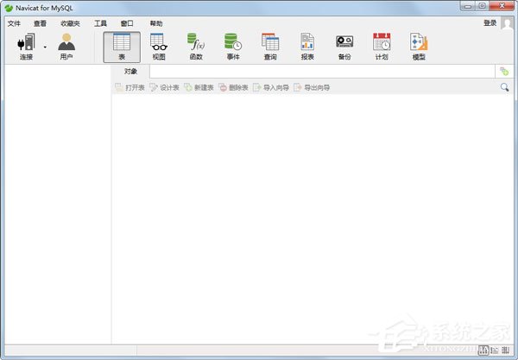Click the user avatar icon
Image resolution: width=518 pixels, height=360 pixels.
point(507,23)
